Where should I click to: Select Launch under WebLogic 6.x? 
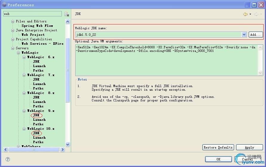point(39,66)
